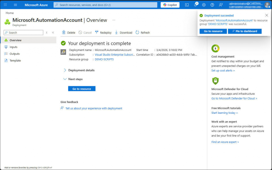Delete the Microsoft.AutomationAccount deployment

(68, 32)
